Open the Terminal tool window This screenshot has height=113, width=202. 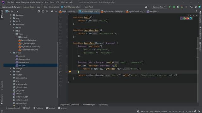pos(50,108)
